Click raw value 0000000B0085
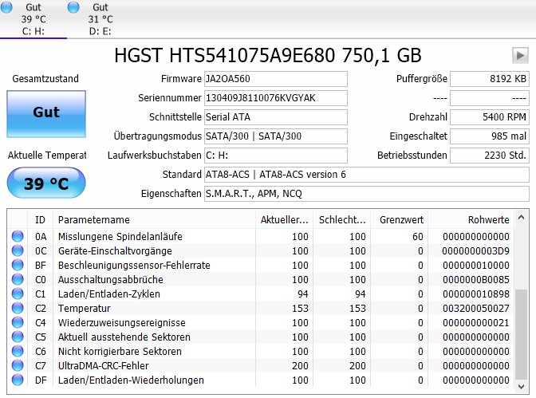536x398 pixels. (476, 280)
